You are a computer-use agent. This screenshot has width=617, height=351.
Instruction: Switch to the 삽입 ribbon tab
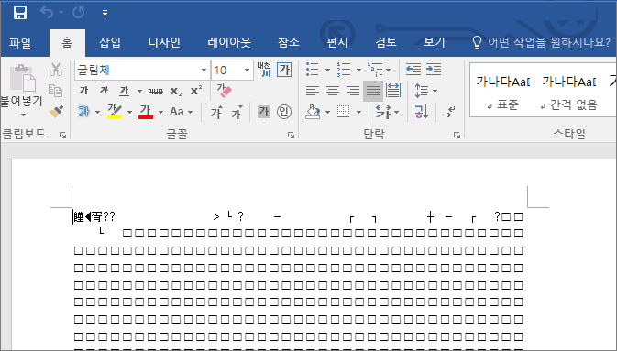tap(110, 42)
